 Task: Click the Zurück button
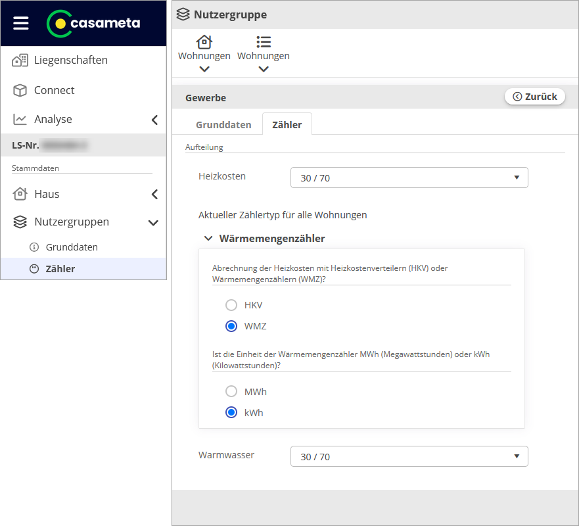click(x=535, y=97)
